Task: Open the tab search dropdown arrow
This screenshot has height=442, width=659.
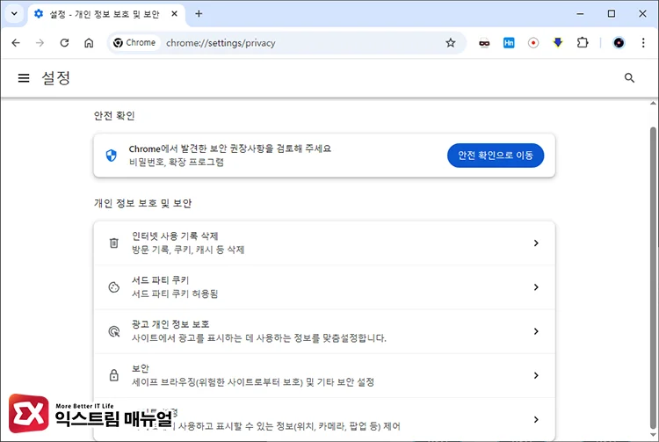Action: (14, 13)
